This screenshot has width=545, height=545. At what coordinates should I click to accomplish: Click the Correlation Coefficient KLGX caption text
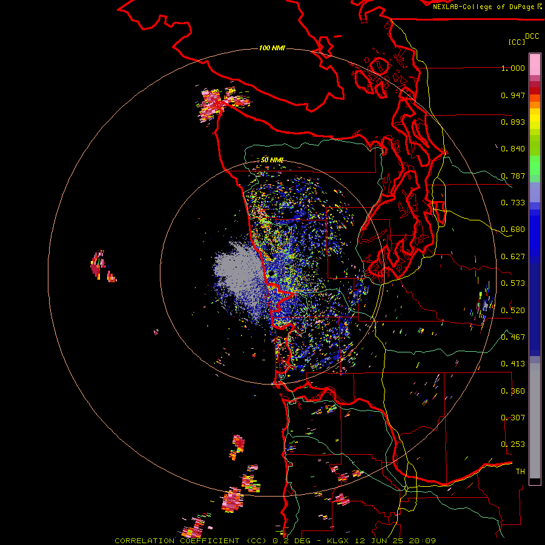pyautogui.click(x=275, y=541)
